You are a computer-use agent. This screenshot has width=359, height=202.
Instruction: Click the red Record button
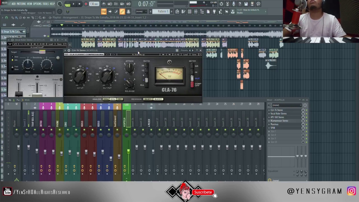click(x=86, y=4)
